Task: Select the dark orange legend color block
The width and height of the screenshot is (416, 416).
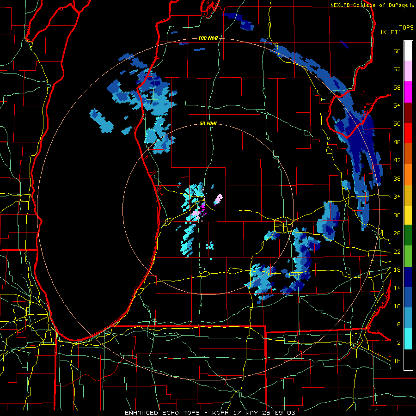Action: pos(408,154)
